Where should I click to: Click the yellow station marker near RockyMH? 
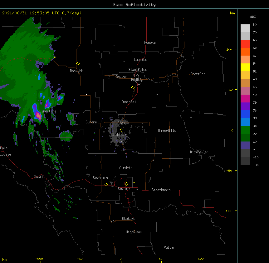pos(78,64)
